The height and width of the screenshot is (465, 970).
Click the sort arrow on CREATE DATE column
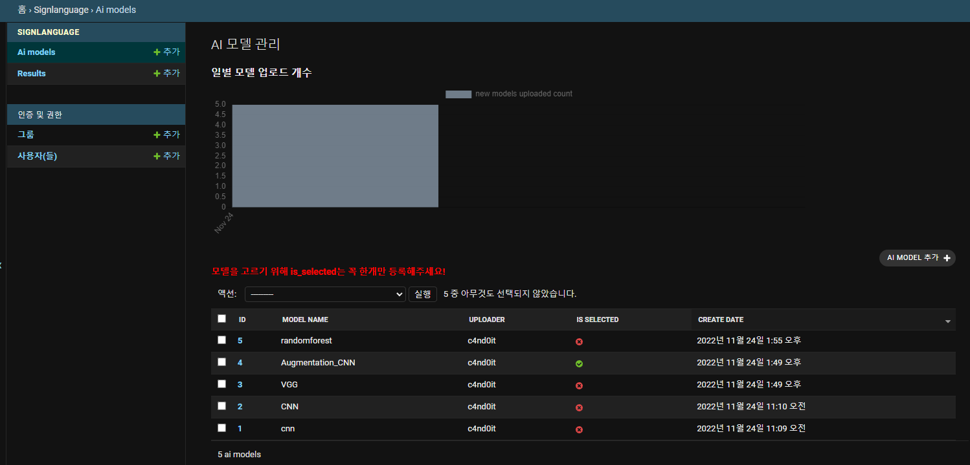click(x=948, y=319)
